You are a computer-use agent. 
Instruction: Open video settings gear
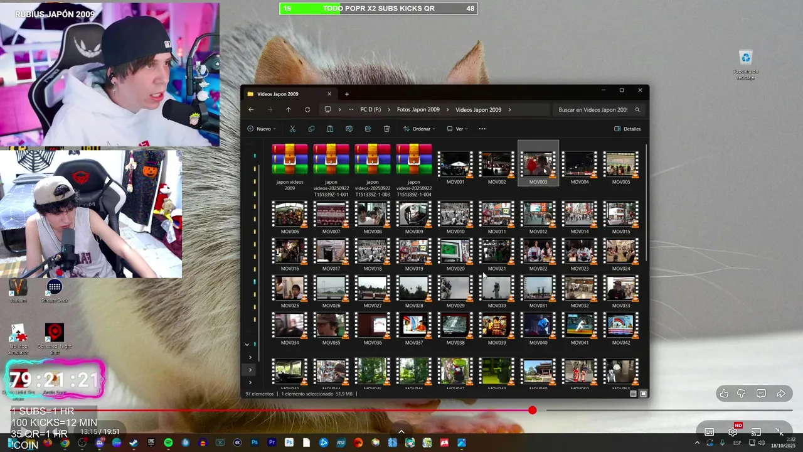click(733, 432)
